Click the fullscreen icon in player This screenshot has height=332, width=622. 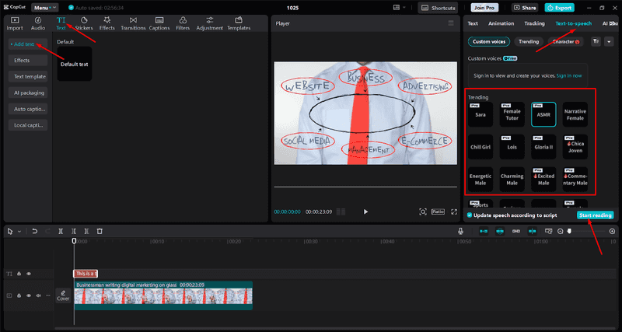[454, 211]
